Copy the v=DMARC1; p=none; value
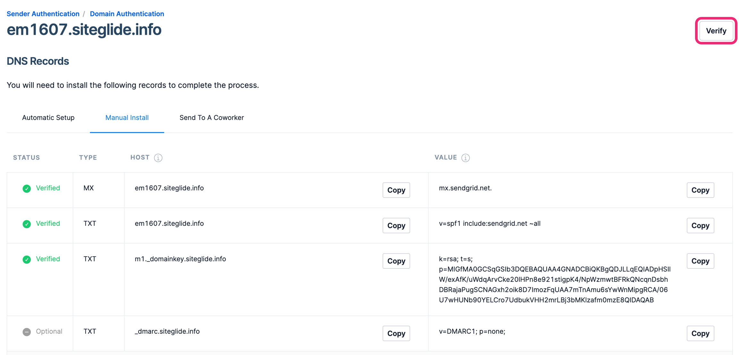The height and width of the screenshot is (355, 739). point(700,334)
